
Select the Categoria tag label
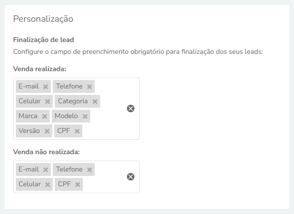73,101
